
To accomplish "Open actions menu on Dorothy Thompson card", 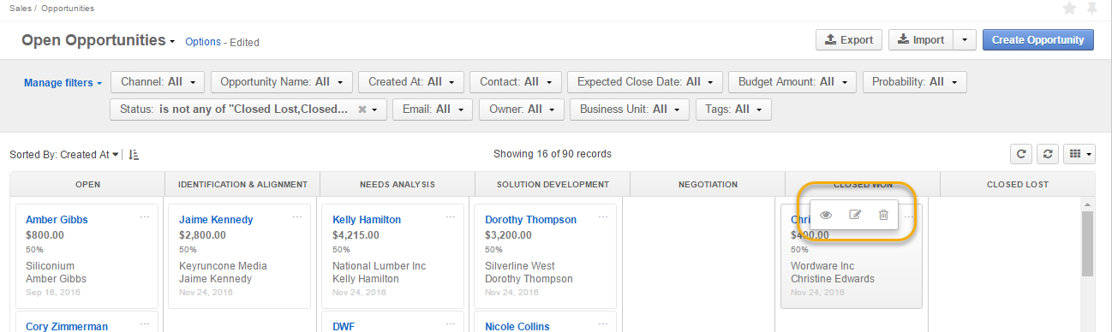I will (x=603, y=217).
